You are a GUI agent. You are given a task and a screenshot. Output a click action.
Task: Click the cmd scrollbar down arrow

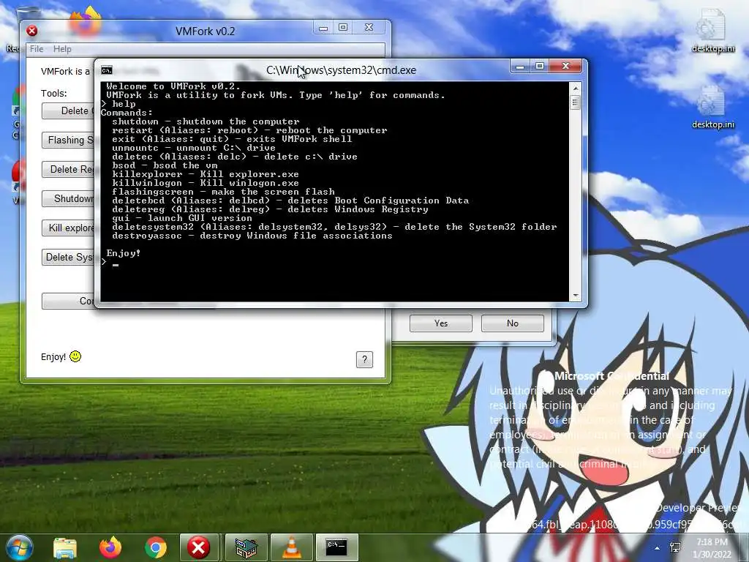pos(575,296)
